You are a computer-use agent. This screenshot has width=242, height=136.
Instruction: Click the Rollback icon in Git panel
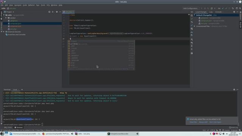[192, 22]
